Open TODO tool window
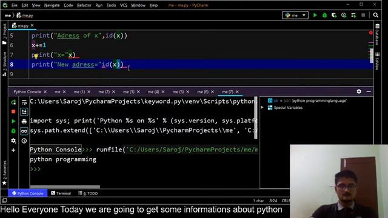The height and width of the screenshot is (218, 388). (88, 193)
